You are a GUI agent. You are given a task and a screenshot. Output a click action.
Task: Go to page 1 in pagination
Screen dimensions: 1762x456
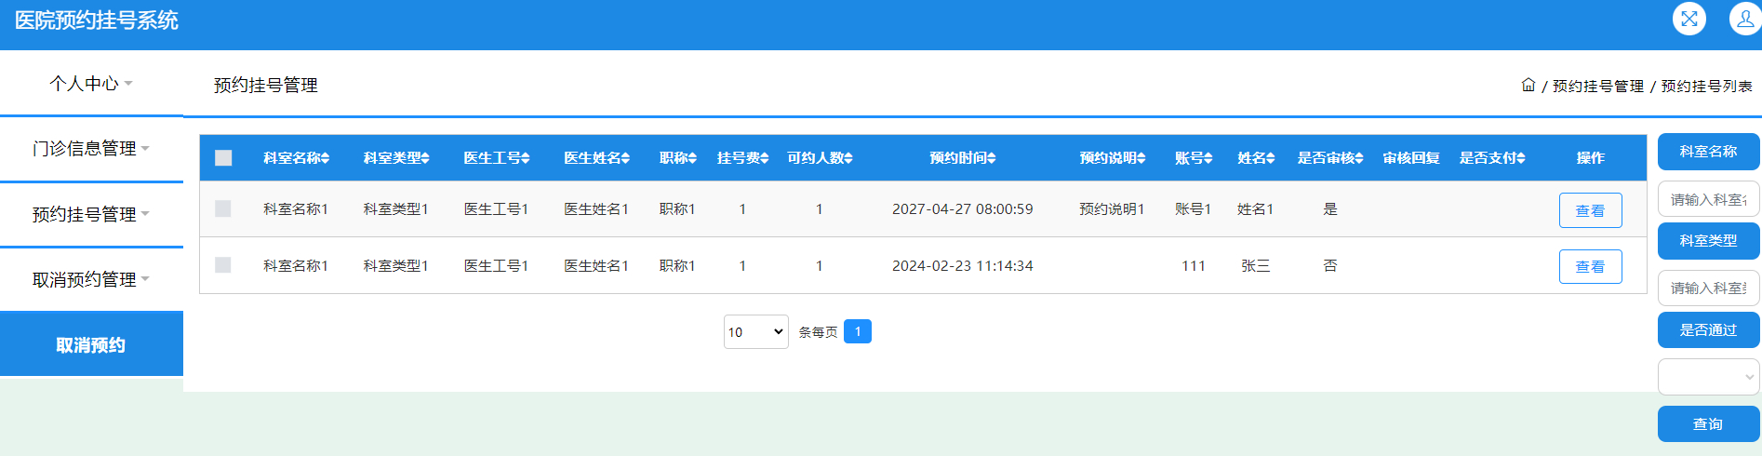(858, 331)
